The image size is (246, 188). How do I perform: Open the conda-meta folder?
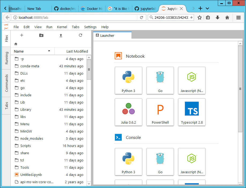coord(49,66)
